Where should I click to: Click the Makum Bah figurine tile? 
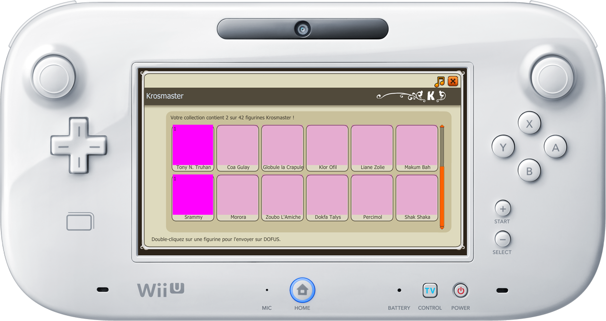pyautogui.click(x=417, y=147)
